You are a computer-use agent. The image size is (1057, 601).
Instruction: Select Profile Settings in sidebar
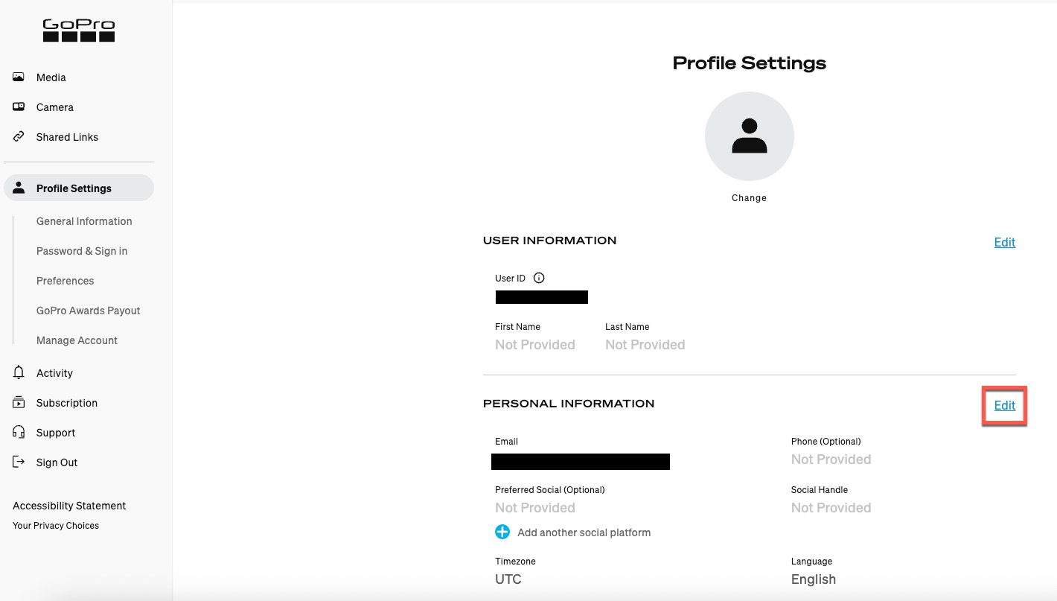pyautogui.click(x=79, y=188)
